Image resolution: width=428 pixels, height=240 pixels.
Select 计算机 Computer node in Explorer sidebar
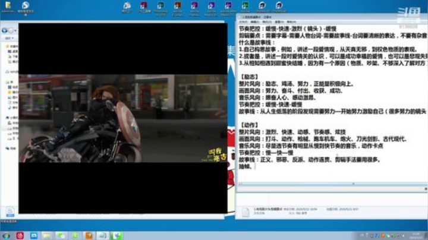point(12,118)
